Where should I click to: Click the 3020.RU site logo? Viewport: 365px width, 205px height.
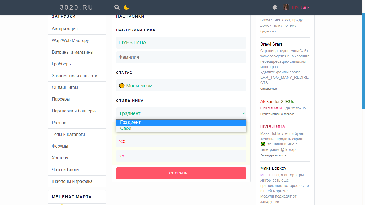(x=76, y=7)
